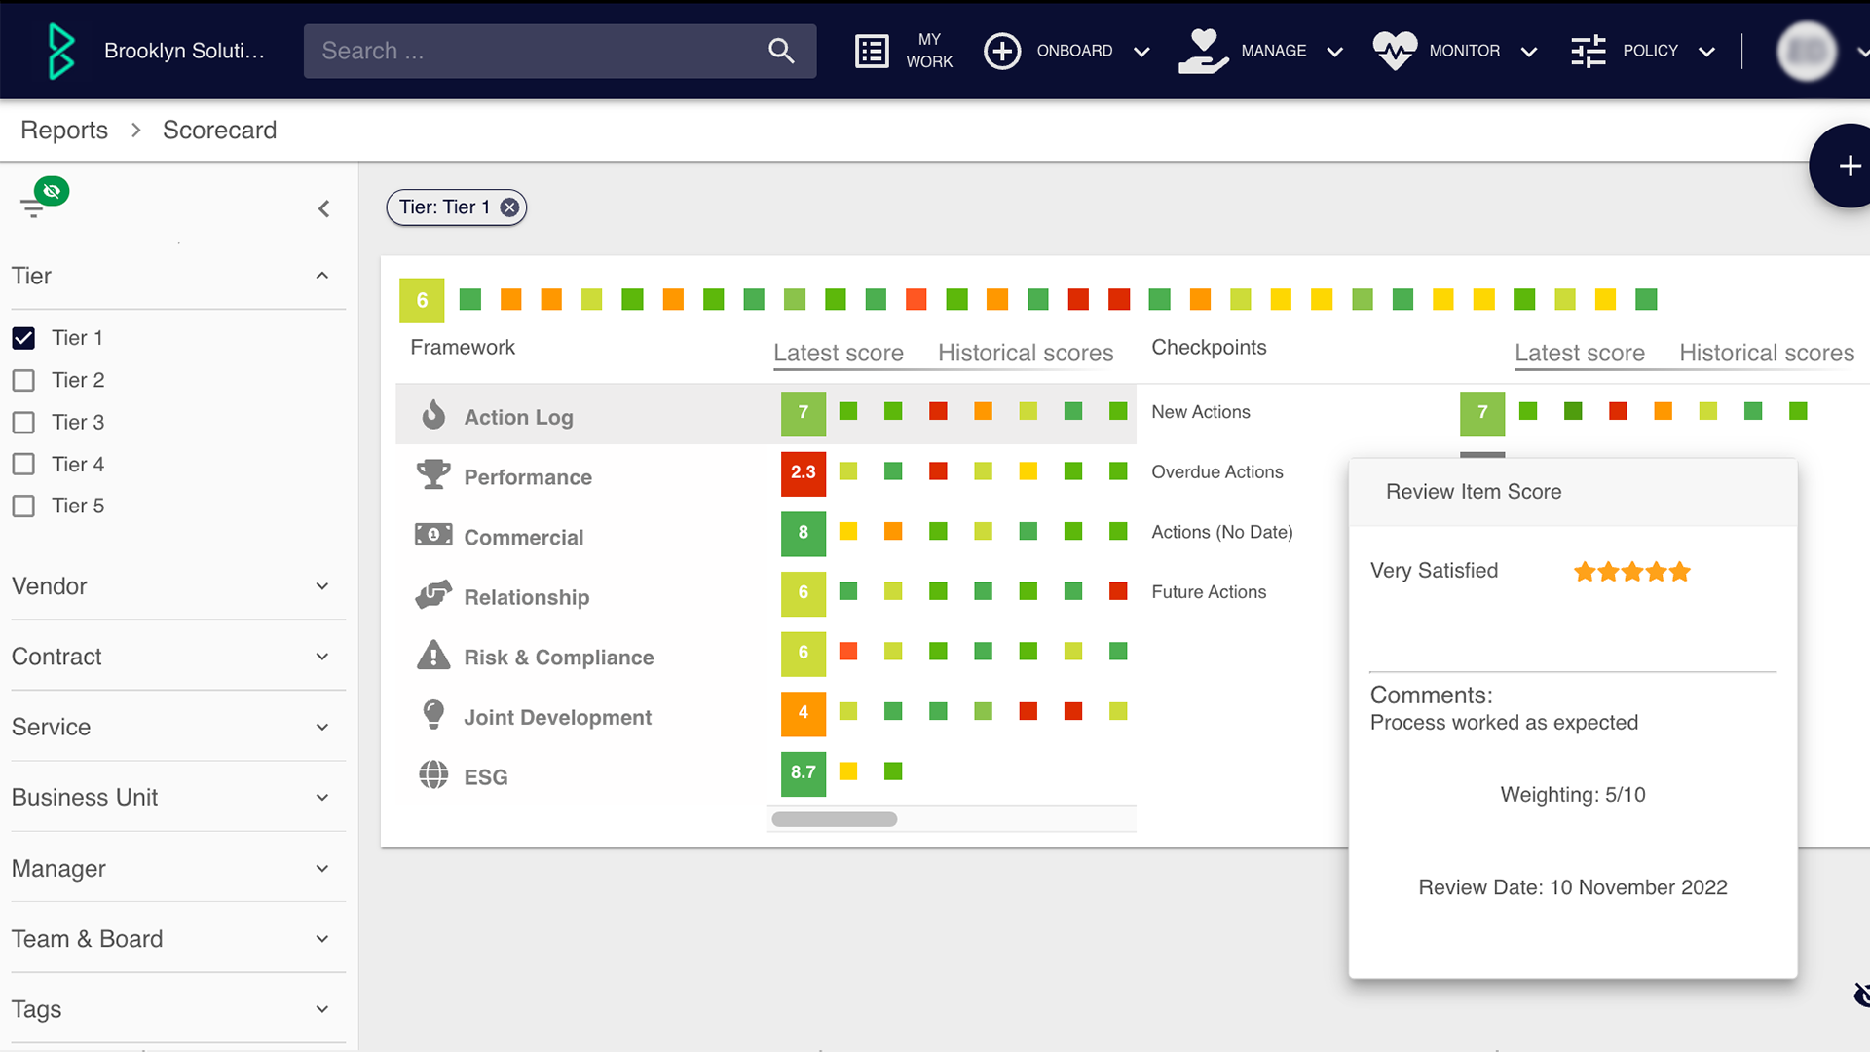
Task: Check the Tier 2 checkbox
Action: point(23,380)
